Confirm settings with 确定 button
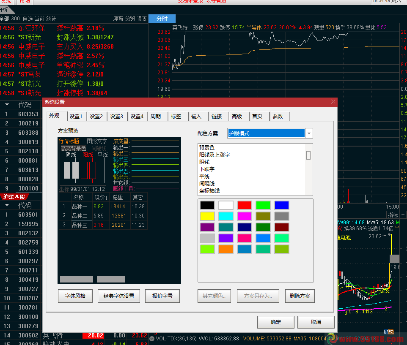This screenshot has width=407, height=345. pos(276,322)
